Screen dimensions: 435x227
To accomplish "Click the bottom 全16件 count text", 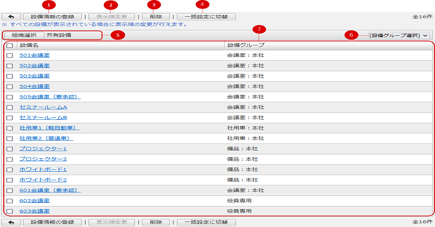I will click(422, 222).
